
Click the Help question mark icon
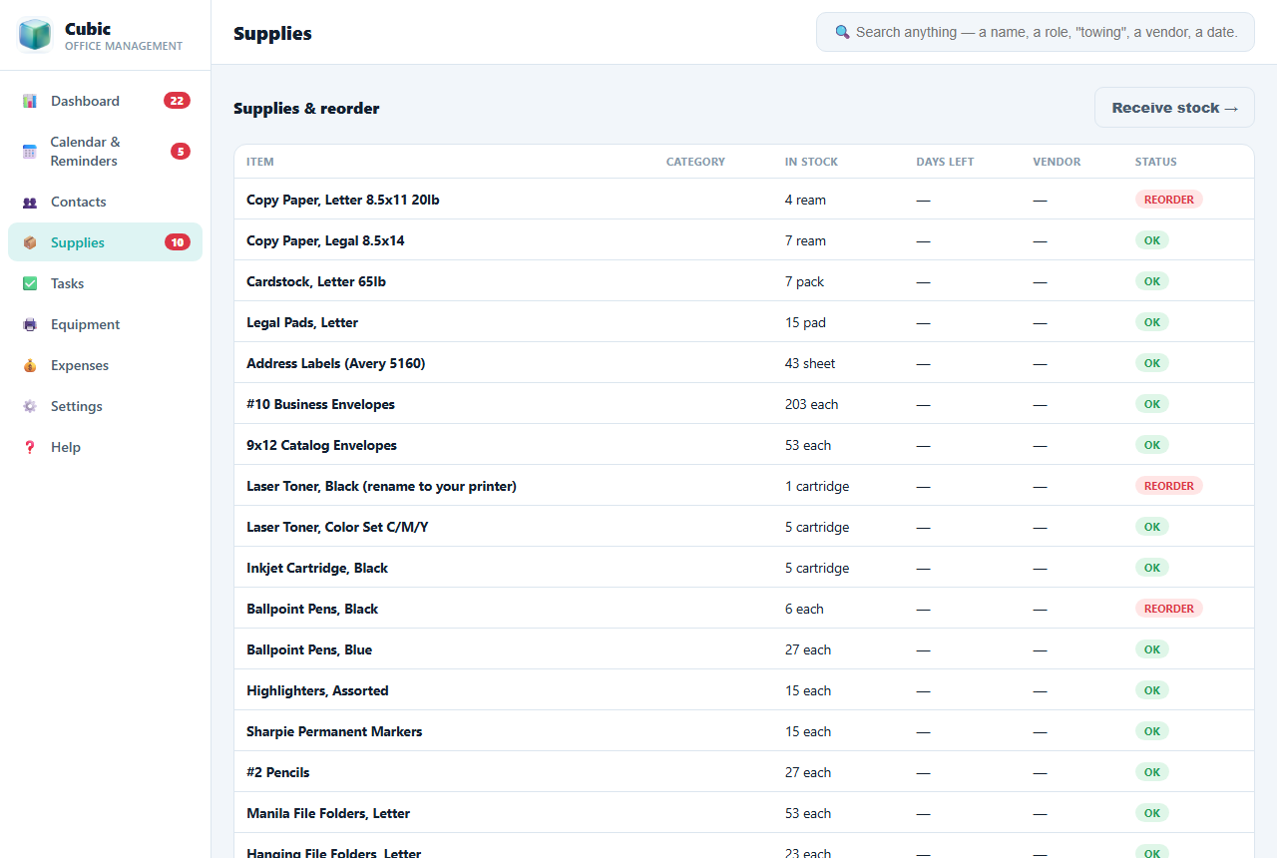tap(30, 447)
